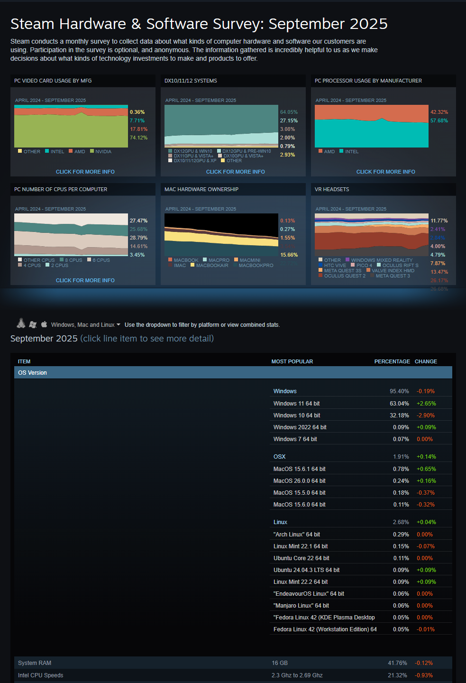This screenshot has height=683, width=466.
Task: Click the MacBook Air legend square
Action: [192, 265]
